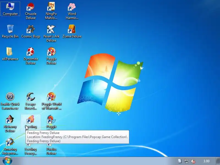Select the Word Harmony shortcut
The image size is (220, 165).
click(72, 11)
